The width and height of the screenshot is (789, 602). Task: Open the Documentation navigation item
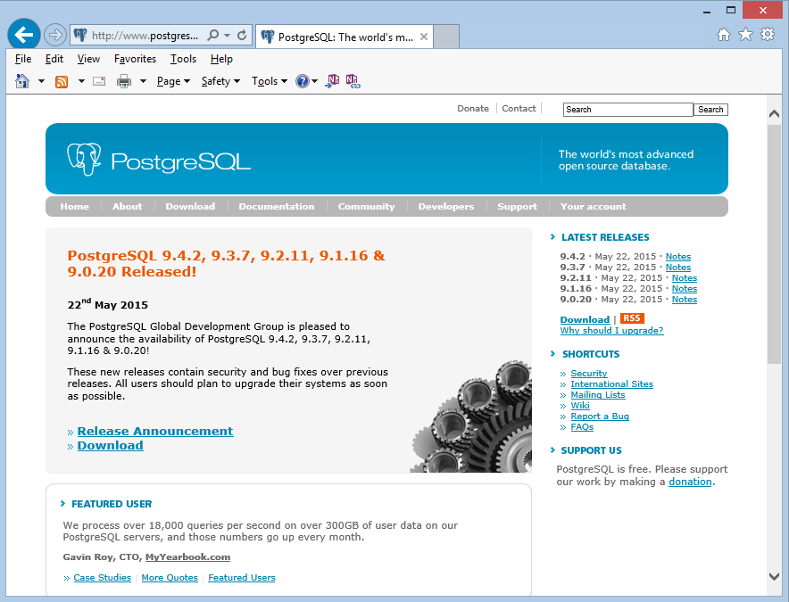(277, 206)
